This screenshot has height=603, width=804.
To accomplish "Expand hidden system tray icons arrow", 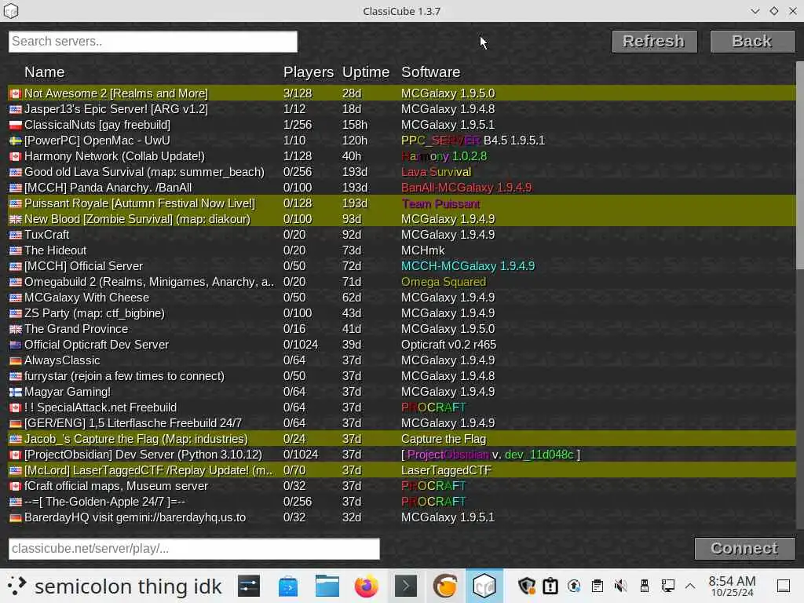I will click(x=690, y=586).
